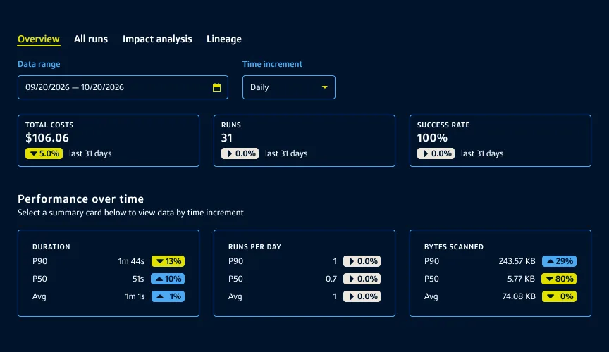Click the 74.08 KB average bytes value
The width and height of the screenshot is (609, 352).
[519, 296]
